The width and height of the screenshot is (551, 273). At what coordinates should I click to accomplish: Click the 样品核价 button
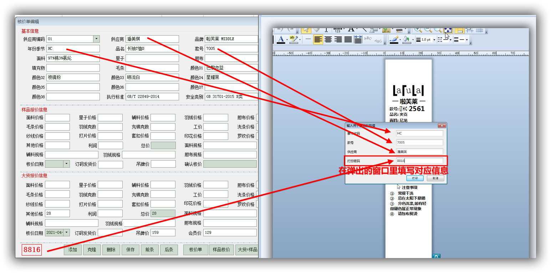(221, 250)
